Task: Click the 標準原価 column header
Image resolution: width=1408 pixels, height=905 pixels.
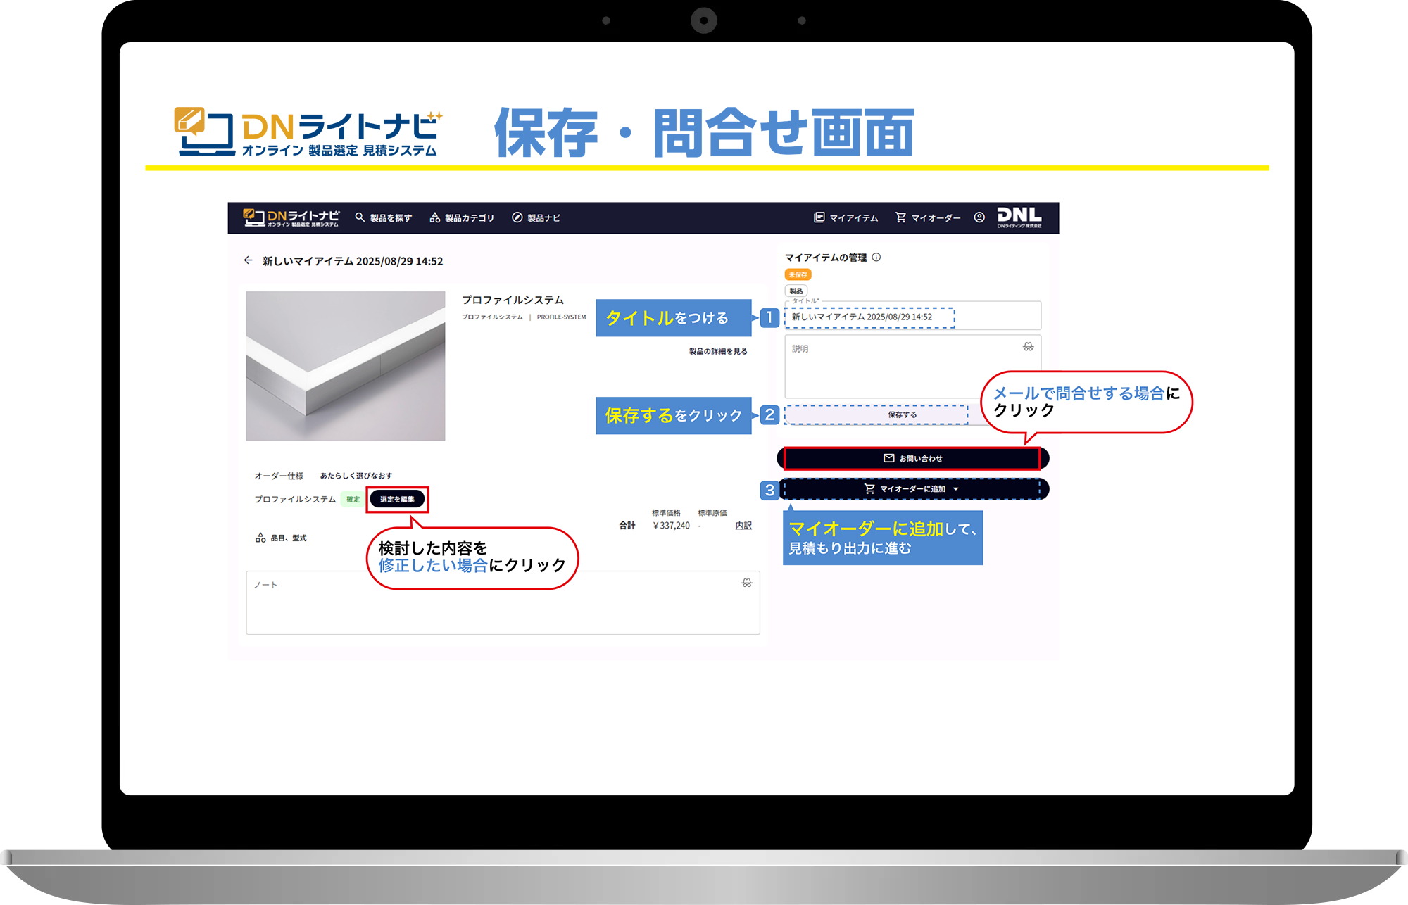Action: 712,512
